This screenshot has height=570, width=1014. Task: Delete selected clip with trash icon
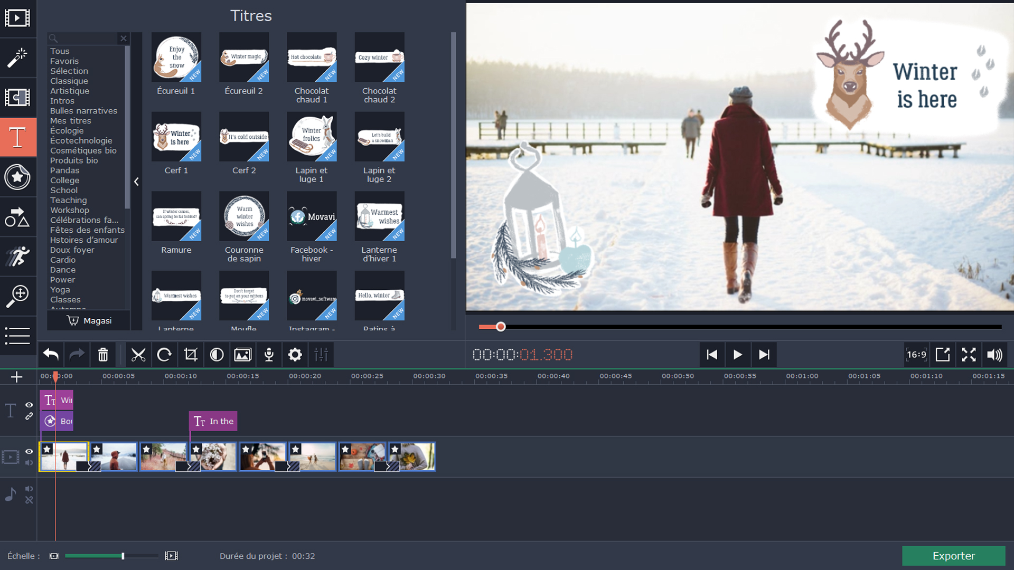103,355
